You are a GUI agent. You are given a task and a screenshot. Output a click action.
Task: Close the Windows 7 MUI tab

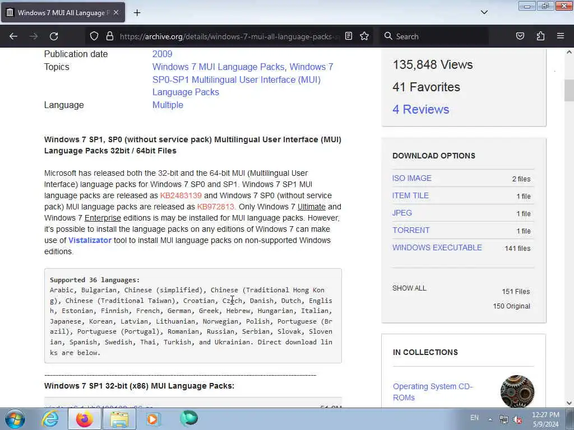[116, 13]
